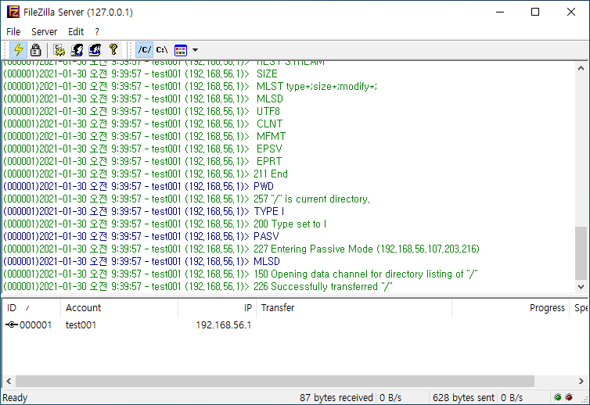Click the 227 Entering Passive Mode line
590x405 pixels.
point(241,249)
